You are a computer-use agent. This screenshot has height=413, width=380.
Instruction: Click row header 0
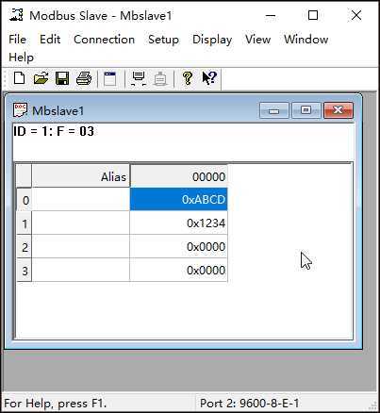[x=25, y=200]
